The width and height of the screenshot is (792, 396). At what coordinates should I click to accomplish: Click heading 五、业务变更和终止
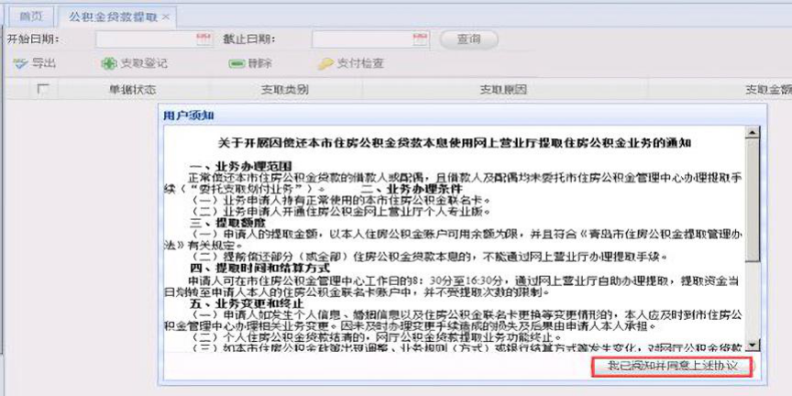point(247,303)
